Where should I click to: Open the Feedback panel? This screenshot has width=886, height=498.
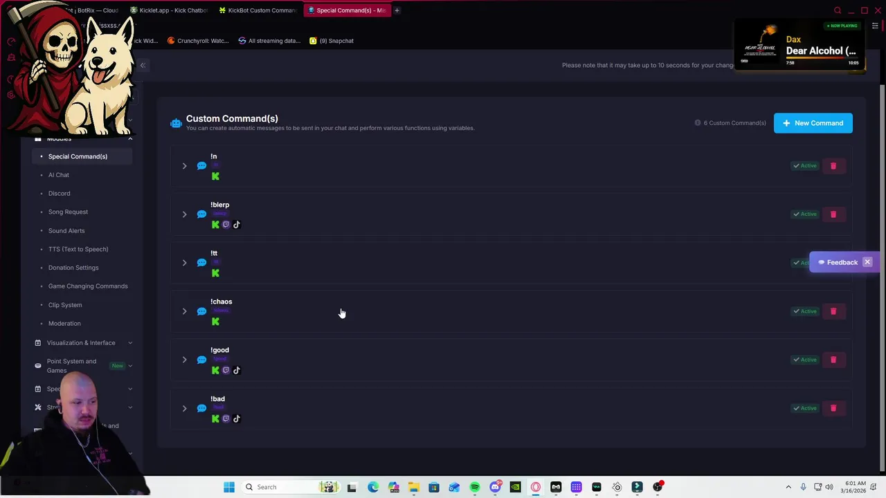838,263
